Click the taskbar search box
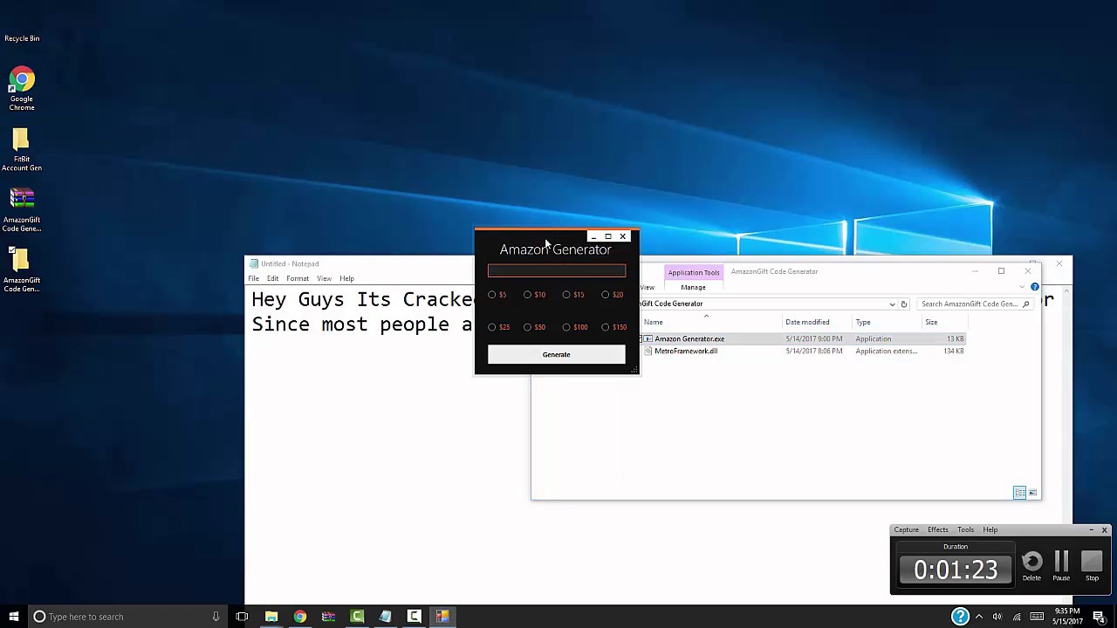1117x628 pixels. pos(127,617)
